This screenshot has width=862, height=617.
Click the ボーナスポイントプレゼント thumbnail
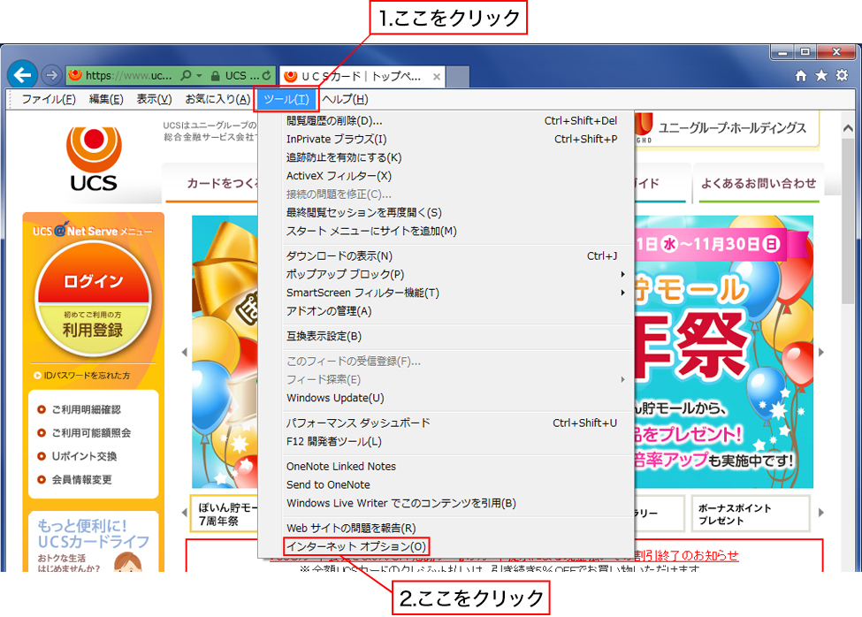751,514
